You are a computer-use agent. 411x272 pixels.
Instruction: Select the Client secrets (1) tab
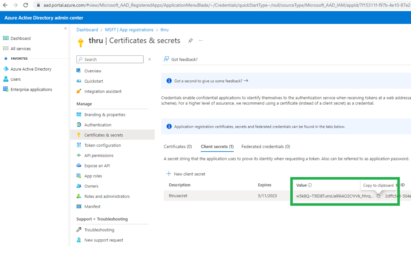pos(217,146)
